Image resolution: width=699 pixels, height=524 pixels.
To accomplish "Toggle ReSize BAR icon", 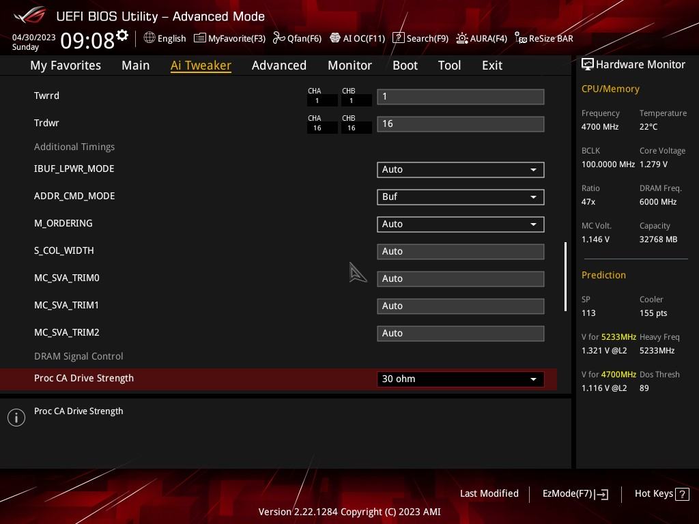I will pos(520,38).
